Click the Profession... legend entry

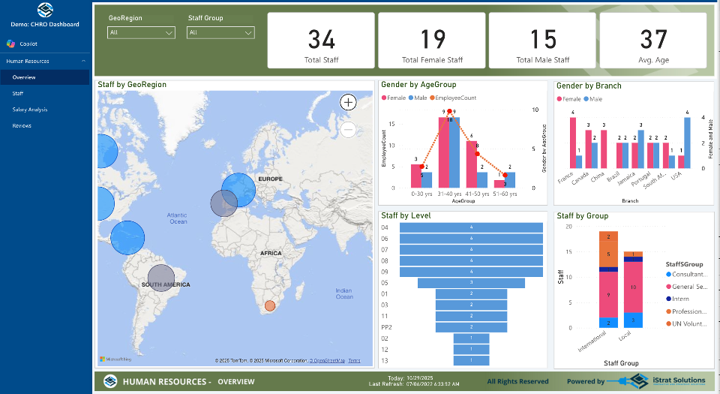pos(687,311)
